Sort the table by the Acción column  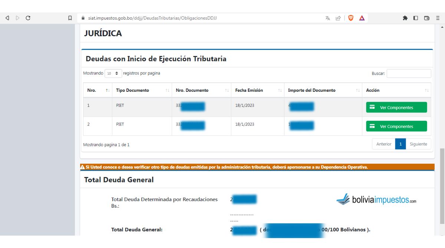click(396, 90)
